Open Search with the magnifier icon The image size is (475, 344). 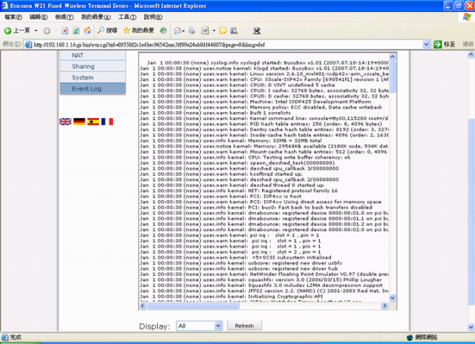point(107,30)
